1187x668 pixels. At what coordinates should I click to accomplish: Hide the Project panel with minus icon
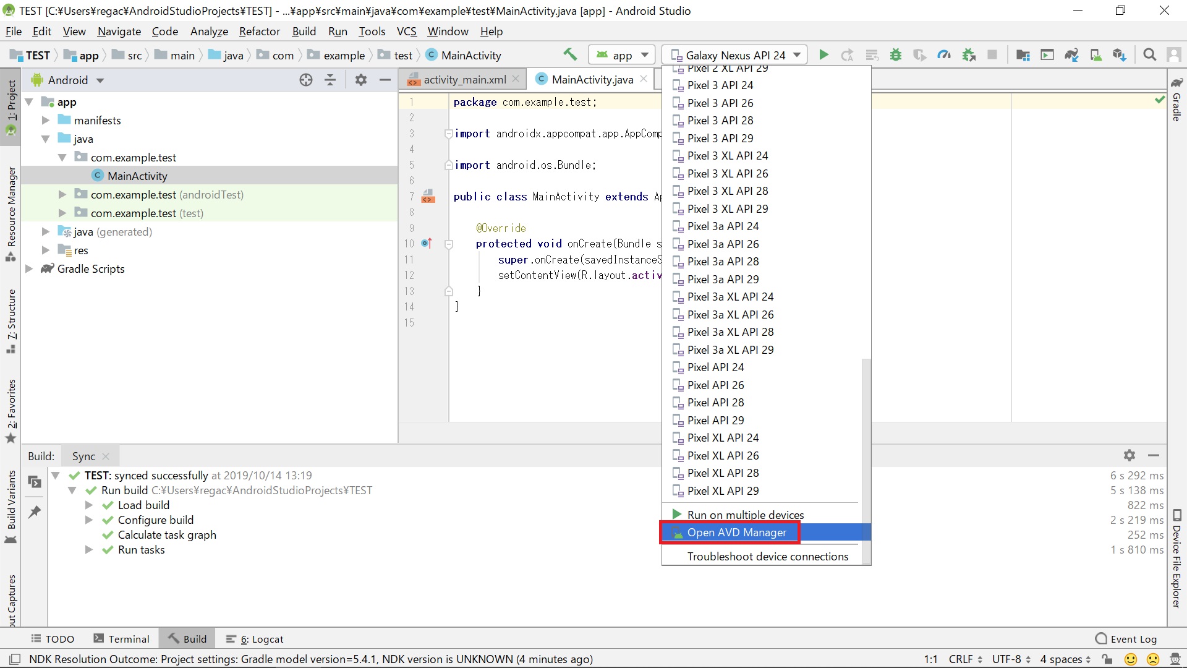(x=385, y=80)
